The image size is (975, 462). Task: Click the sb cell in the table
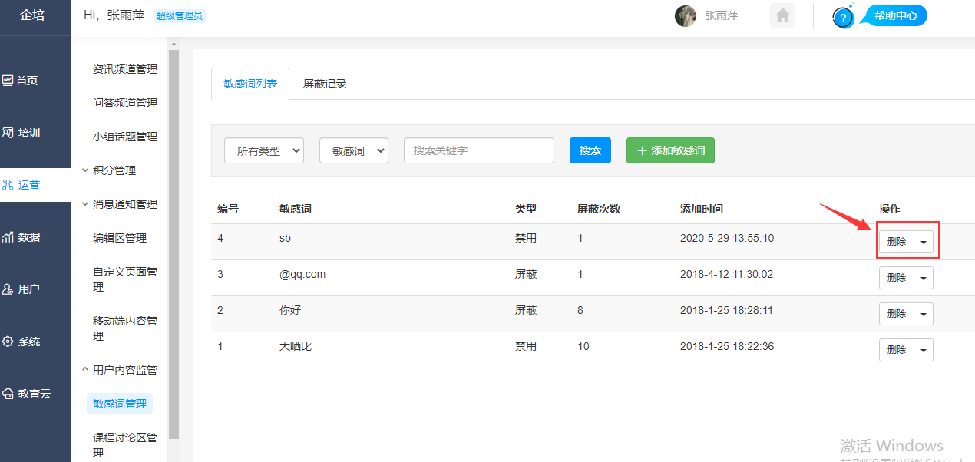coord(286,238)
